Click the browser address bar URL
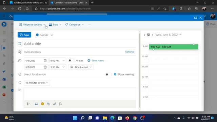Image resolution: width=217 pixels, height=122 pixels. click(x=65, y=8)
